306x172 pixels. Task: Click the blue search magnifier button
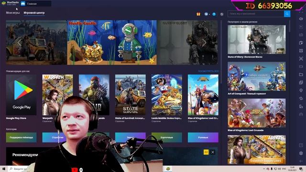coord(287,14)
